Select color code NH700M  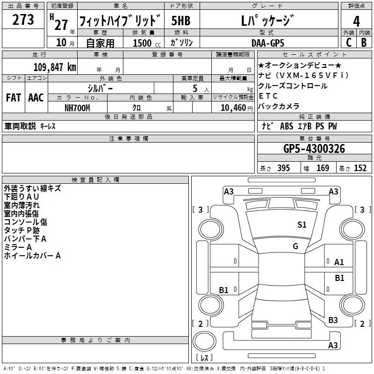click(77, 108)
